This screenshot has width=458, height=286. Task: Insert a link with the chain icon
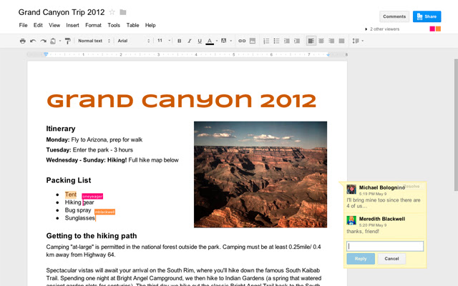[x=242, y=41]
